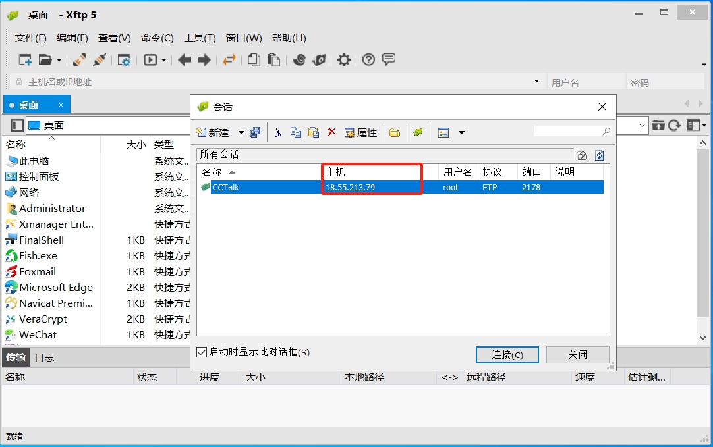Open the 编辑(E) menu
Image resolution: width=713 pixels, height=447 pixels.
click(x=72, y=38)
